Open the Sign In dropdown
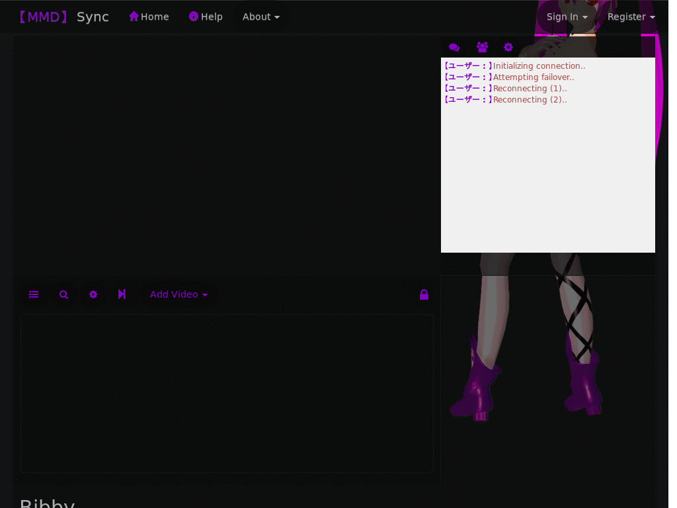Viewport: 677px width, 508px height. [x=567, y=17]
